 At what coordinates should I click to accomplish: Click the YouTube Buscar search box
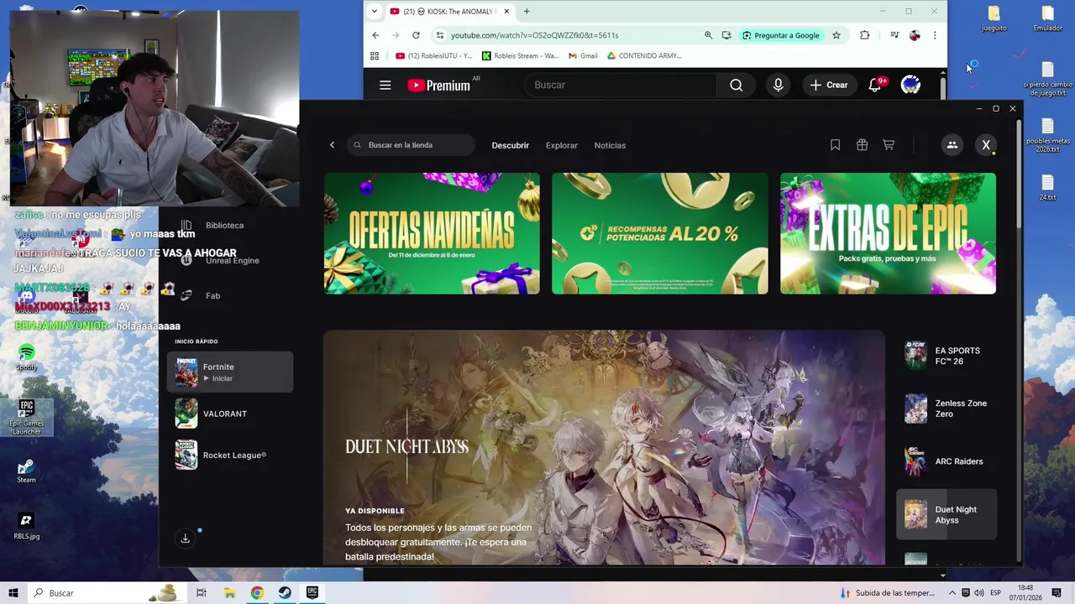(x=621, y=85)
